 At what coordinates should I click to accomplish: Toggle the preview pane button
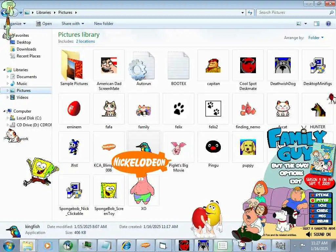point(317,24)
